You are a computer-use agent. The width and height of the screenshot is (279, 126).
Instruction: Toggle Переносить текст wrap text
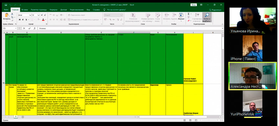coord(77,15)
